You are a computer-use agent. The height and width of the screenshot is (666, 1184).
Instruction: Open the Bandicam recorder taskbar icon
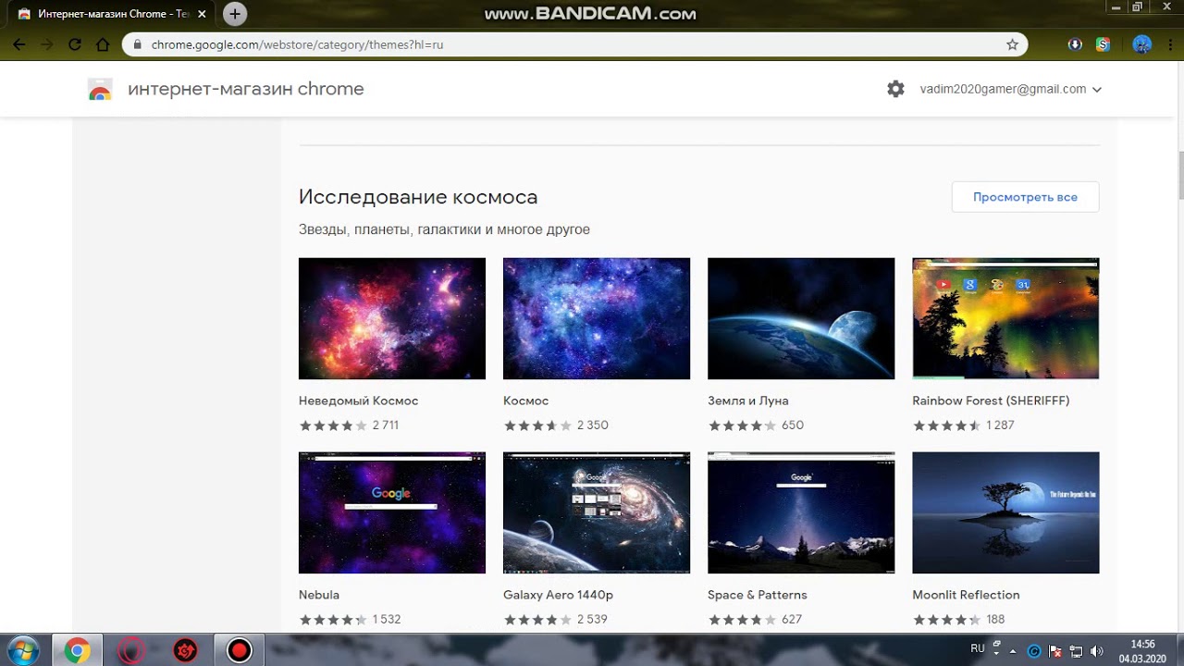(240, 651)
